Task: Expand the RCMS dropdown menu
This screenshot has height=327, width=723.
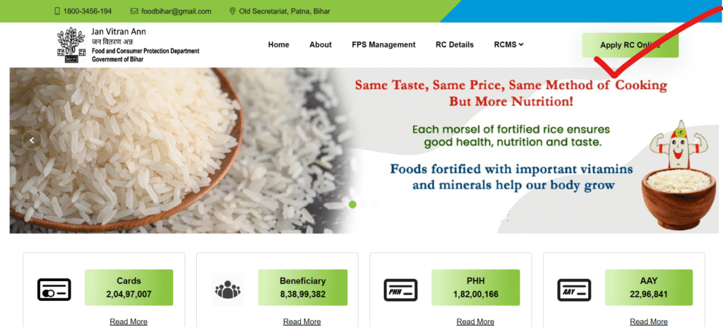Action: click(508, 44)
